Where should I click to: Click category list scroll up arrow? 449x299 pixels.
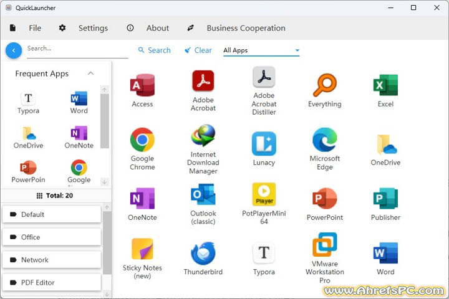pyautogui.click(x=107, y=207)
